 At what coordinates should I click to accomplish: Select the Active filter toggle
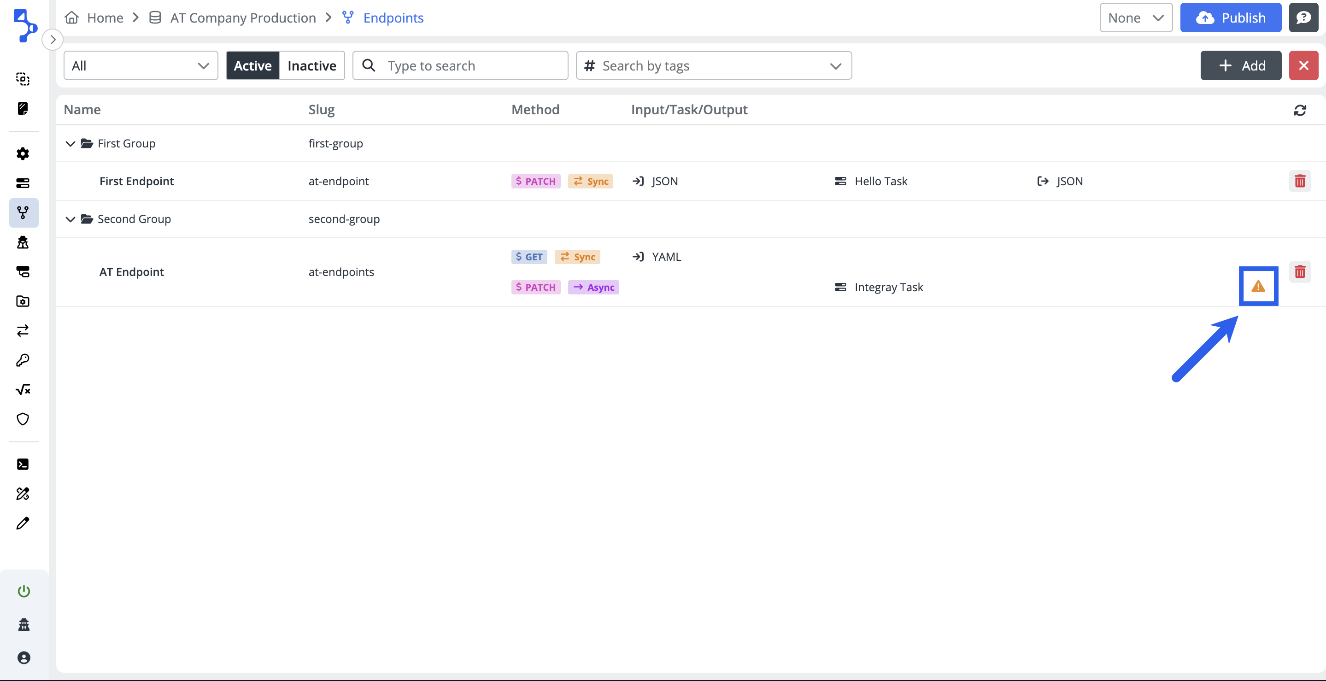252,66
